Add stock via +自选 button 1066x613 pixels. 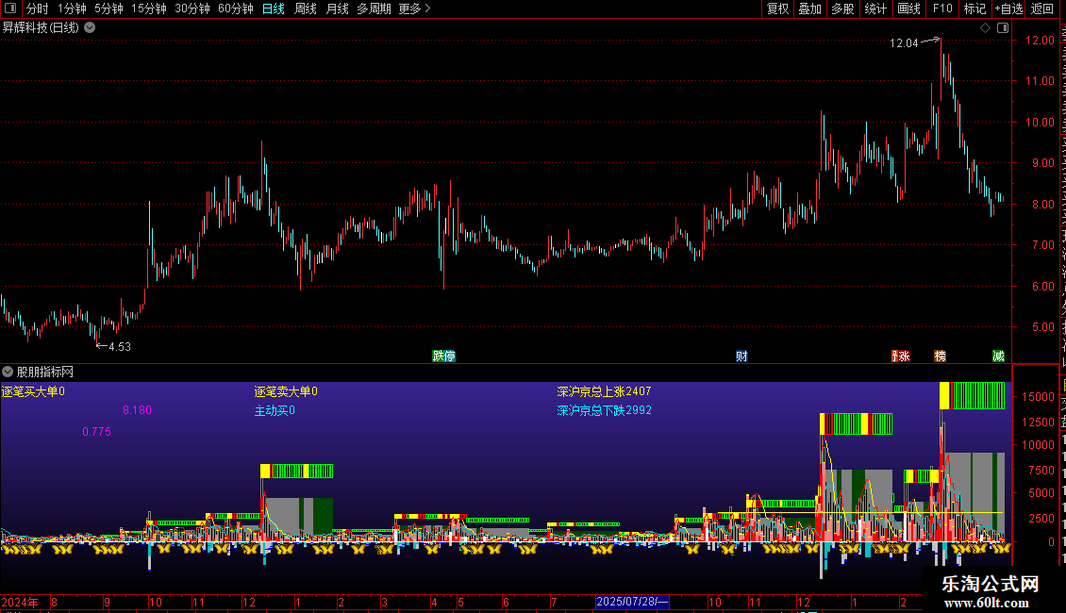1008,8
